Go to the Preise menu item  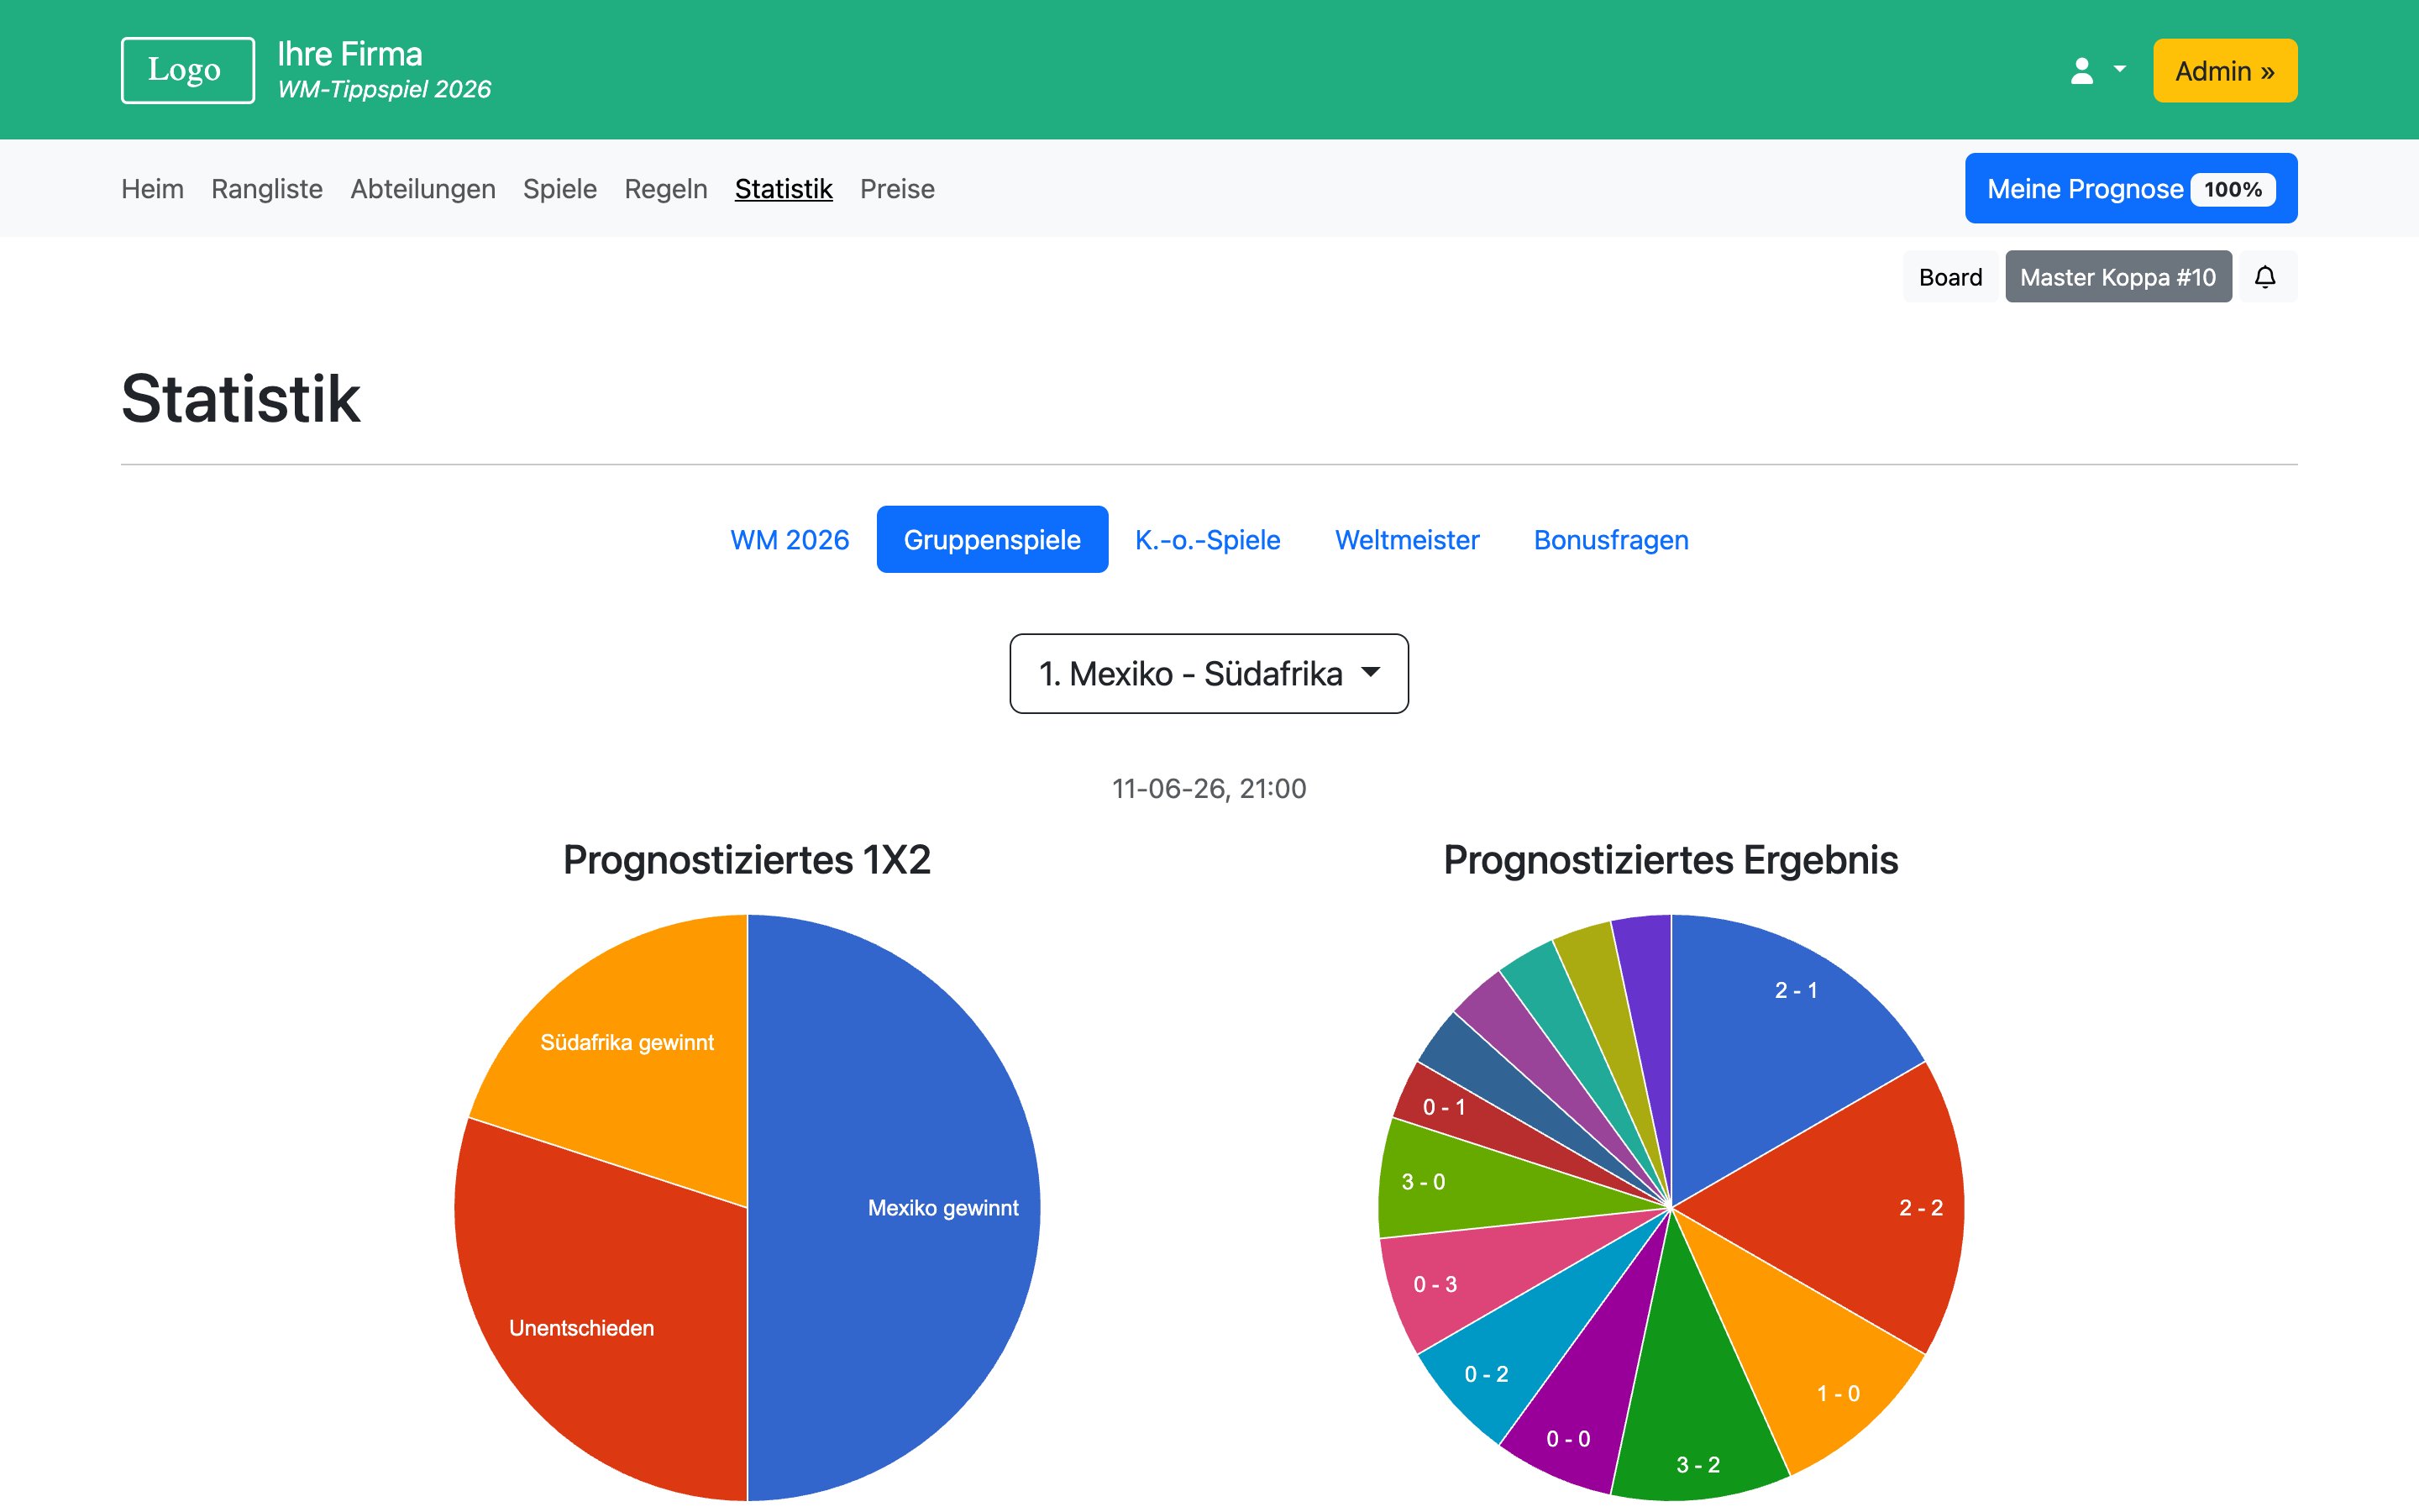click(x=897, y=189)
